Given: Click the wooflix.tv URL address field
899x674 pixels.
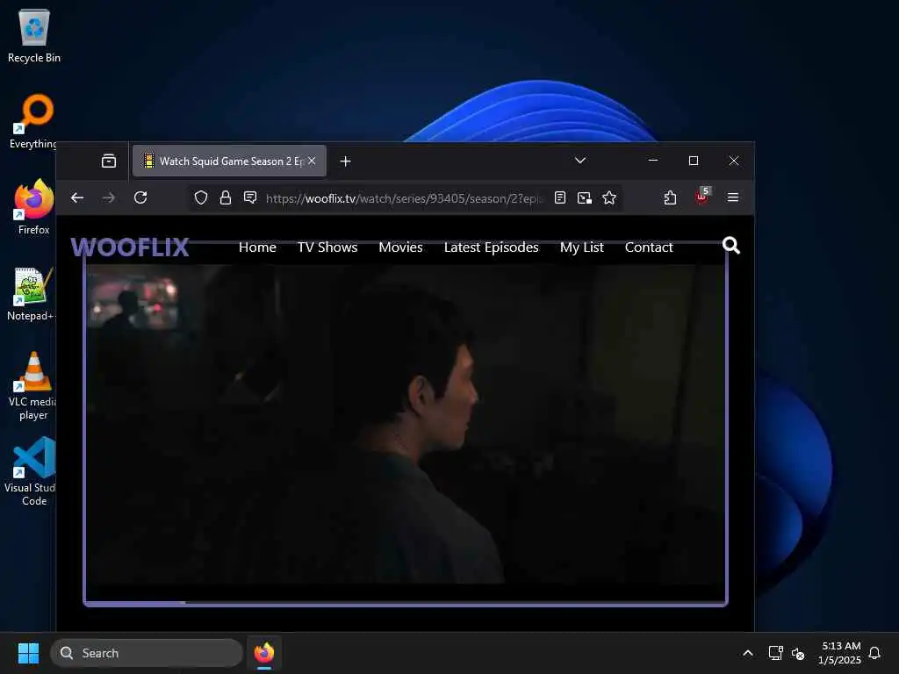Looking at the screenshot, I should [404, 198].
